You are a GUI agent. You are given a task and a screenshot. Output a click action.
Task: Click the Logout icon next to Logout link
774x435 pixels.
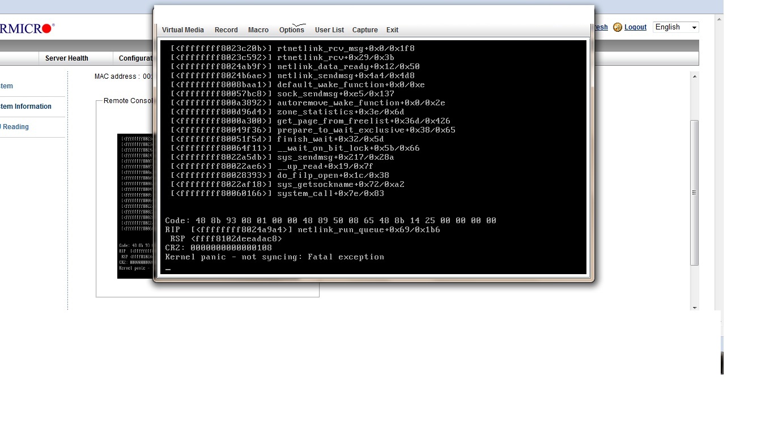618,27
